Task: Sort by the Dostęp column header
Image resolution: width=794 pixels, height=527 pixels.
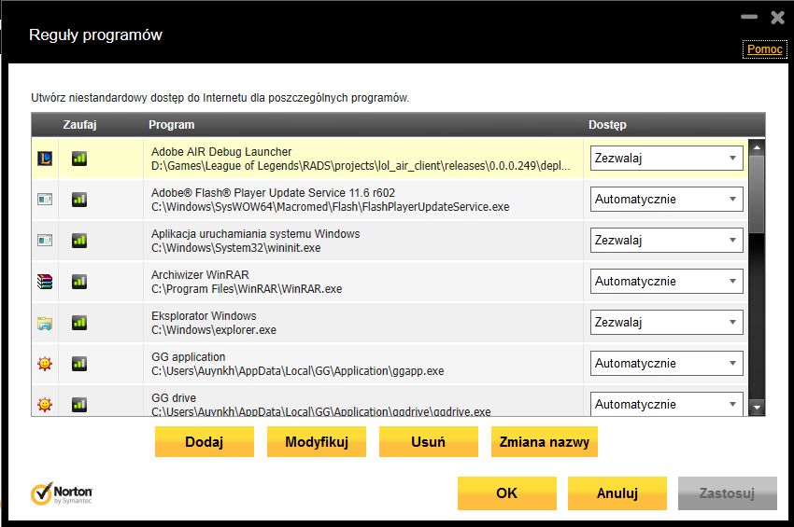Action: [x=607, y=125]
